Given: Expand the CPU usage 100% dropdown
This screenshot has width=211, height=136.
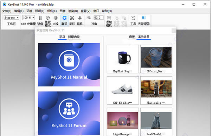Looking at the screenshot, I should (28, 18).
